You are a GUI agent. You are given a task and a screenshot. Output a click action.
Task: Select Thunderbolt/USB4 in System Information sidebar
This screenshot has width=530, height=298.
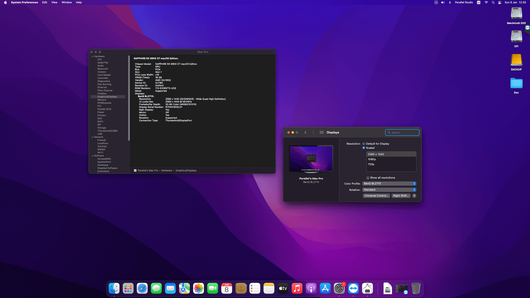(x=108, y=131)
